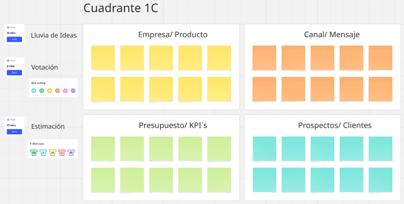Screen dimensions: 404x204
Task: Start the Lluvia de Ideas 10 min timer
Action: pos(14,39)
